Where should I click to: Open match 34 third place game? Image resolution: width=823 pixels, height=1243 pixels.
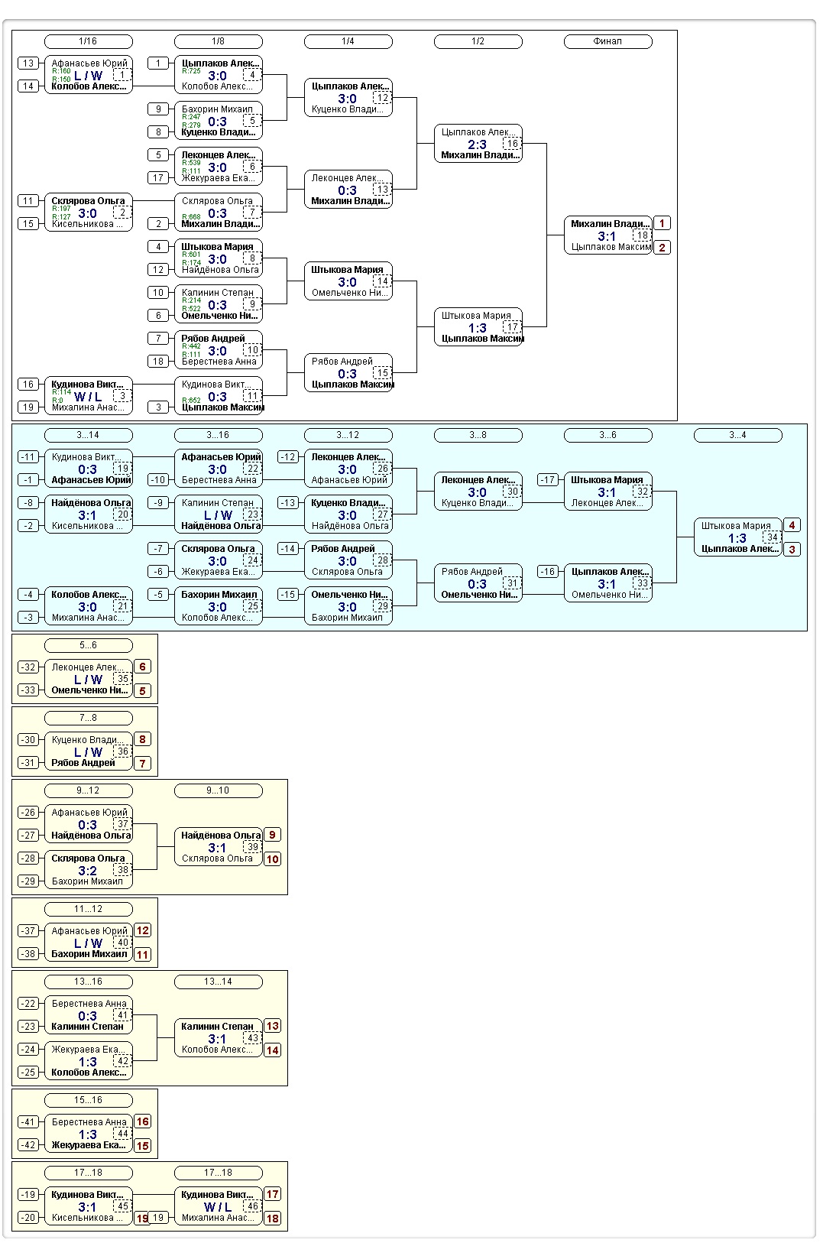click(737, 537)
